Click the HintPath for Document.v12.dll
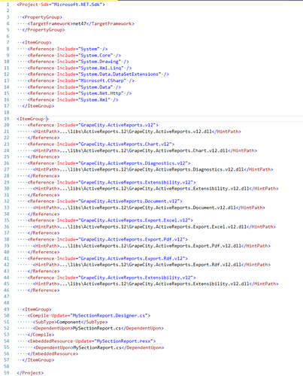This screenshot has height=376, width=303. point(149,208)
